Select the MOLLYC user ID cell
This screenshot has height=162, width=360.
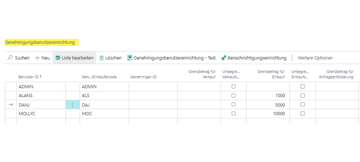tap(41, 113)
